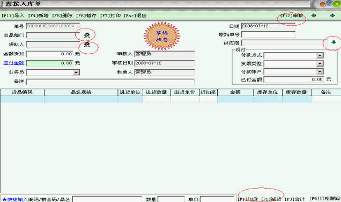Click [F9]价格跟踪 at the bottom
The width and height of the screenshot is (341, 202).
click(x=325, y=199)
